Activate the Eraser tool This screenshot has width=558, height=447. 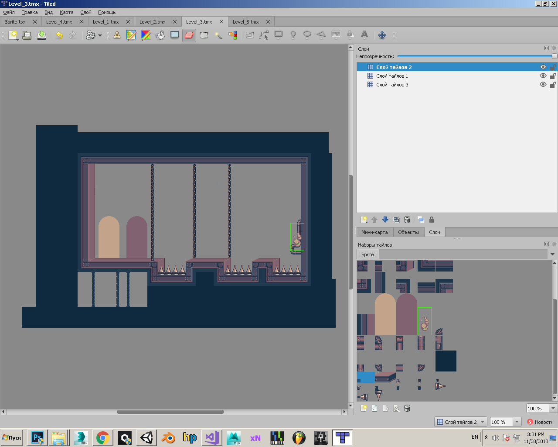(x=189, y=35)
